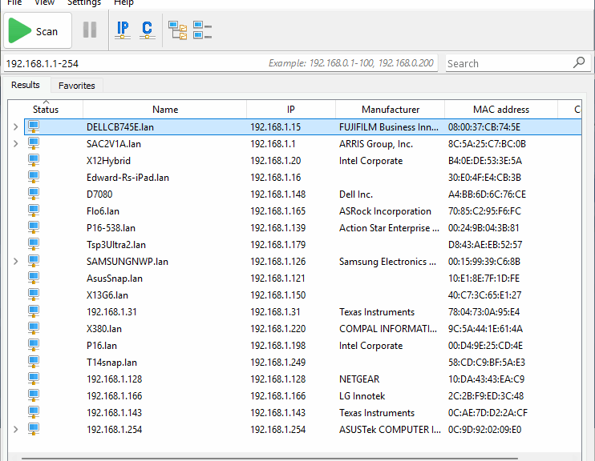The image size is (595, 461).
Task: Expand the 192.168.1.254 ASUSTek device row
Action: point(15,430)
